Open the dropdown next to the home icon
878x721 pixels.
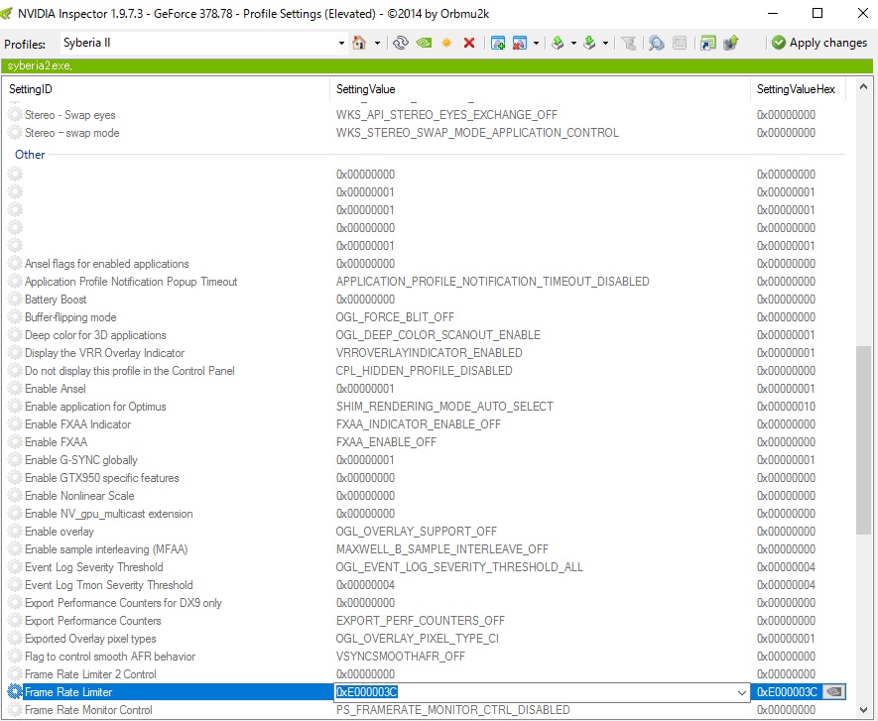pyautogui.click(x=377, y=43)
